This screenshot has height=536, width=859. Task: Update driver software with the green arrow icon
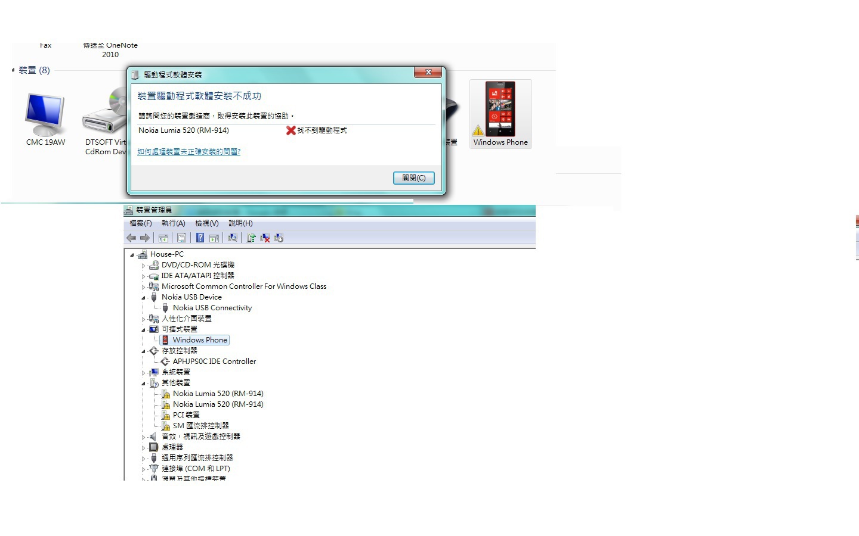[x=251, y=238]
